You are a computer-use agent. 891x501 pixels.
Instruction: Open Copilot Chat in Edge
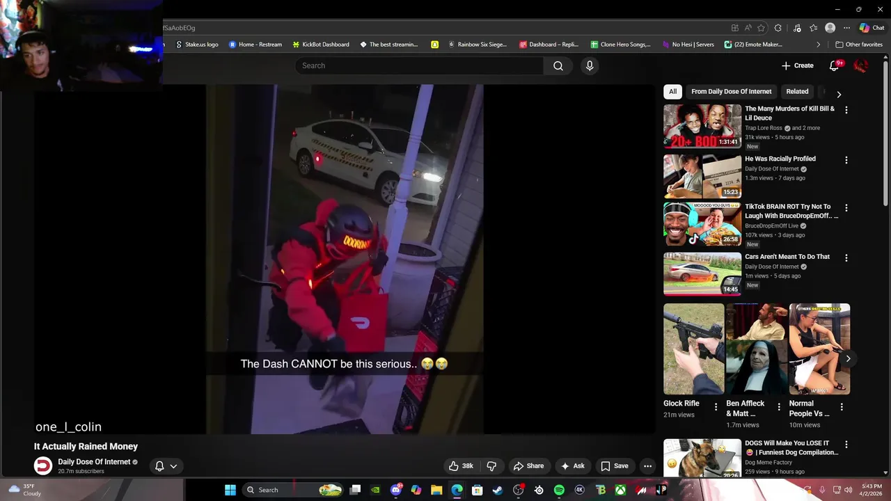tap(872, 28)
